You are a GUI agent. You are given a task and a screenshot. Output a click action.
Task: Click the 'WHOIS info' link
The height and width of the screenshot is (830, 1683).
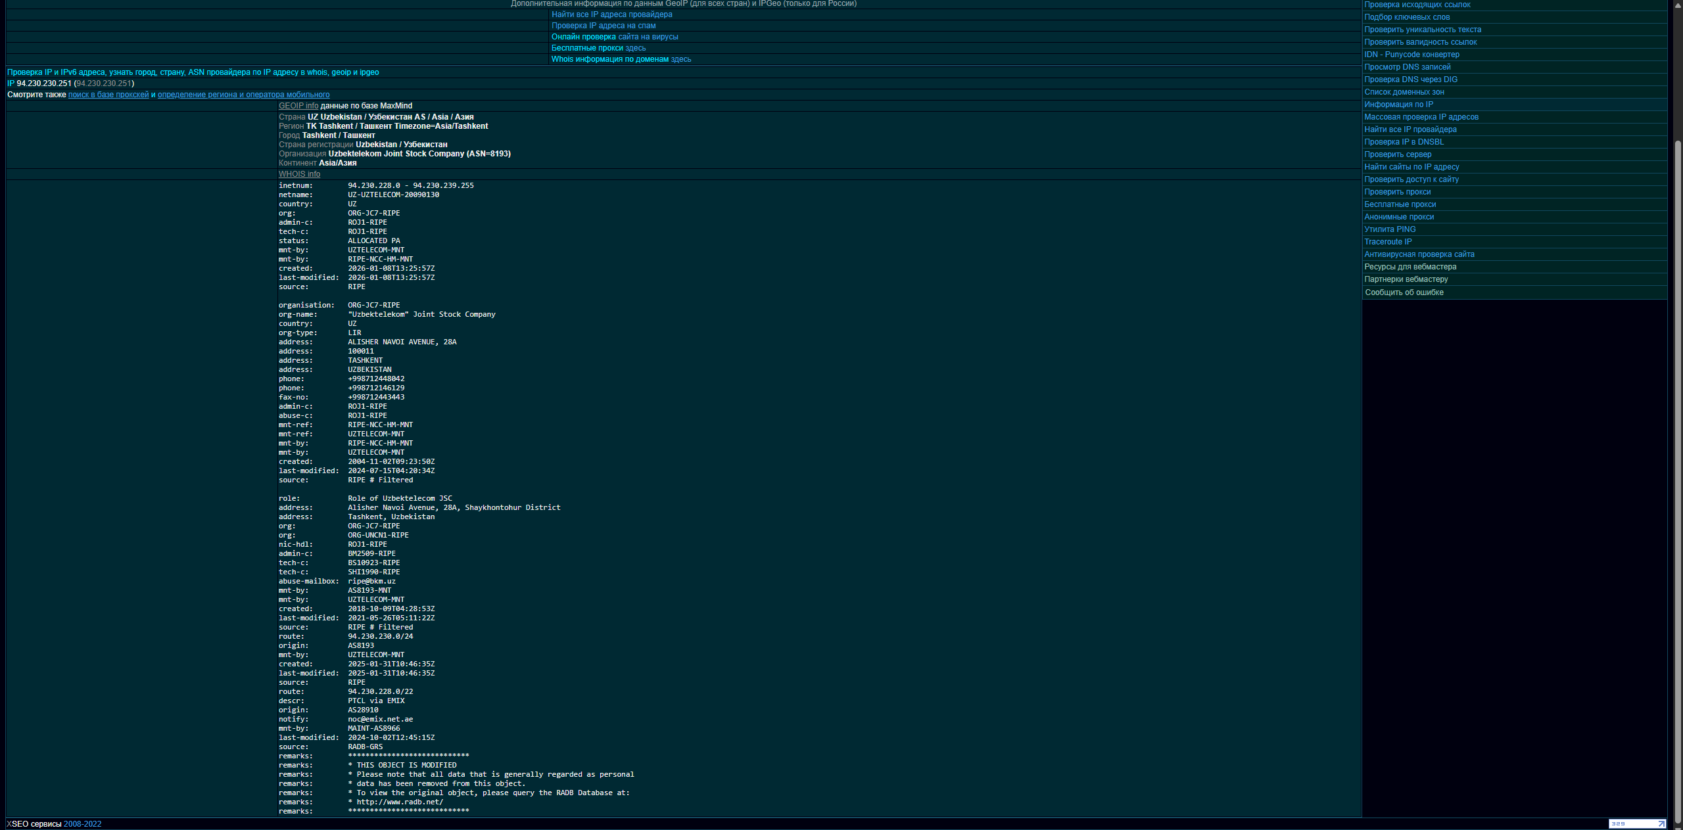(299, 174)
